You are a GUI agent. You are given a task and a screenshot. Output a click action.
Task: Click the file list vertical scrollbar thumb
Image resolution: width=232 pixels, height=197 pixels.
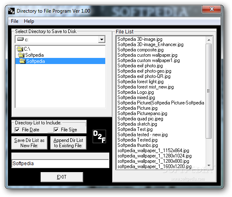tap(209, 91)
